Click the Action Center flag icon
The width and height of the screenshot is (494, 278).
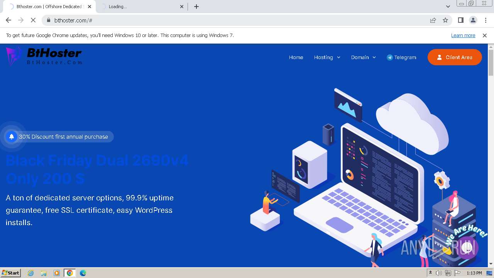(457, 273)
